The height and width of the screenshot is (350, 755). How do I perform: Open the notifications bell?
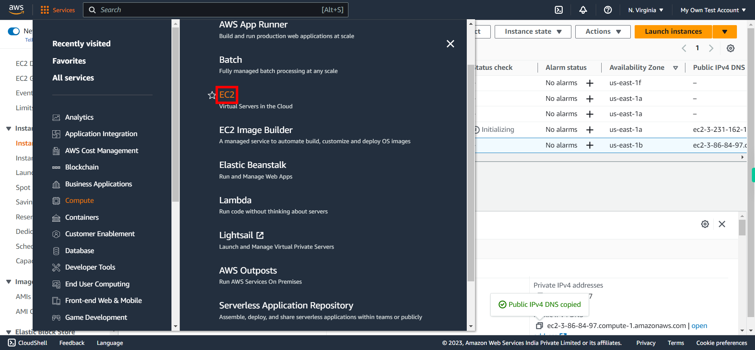583,10
